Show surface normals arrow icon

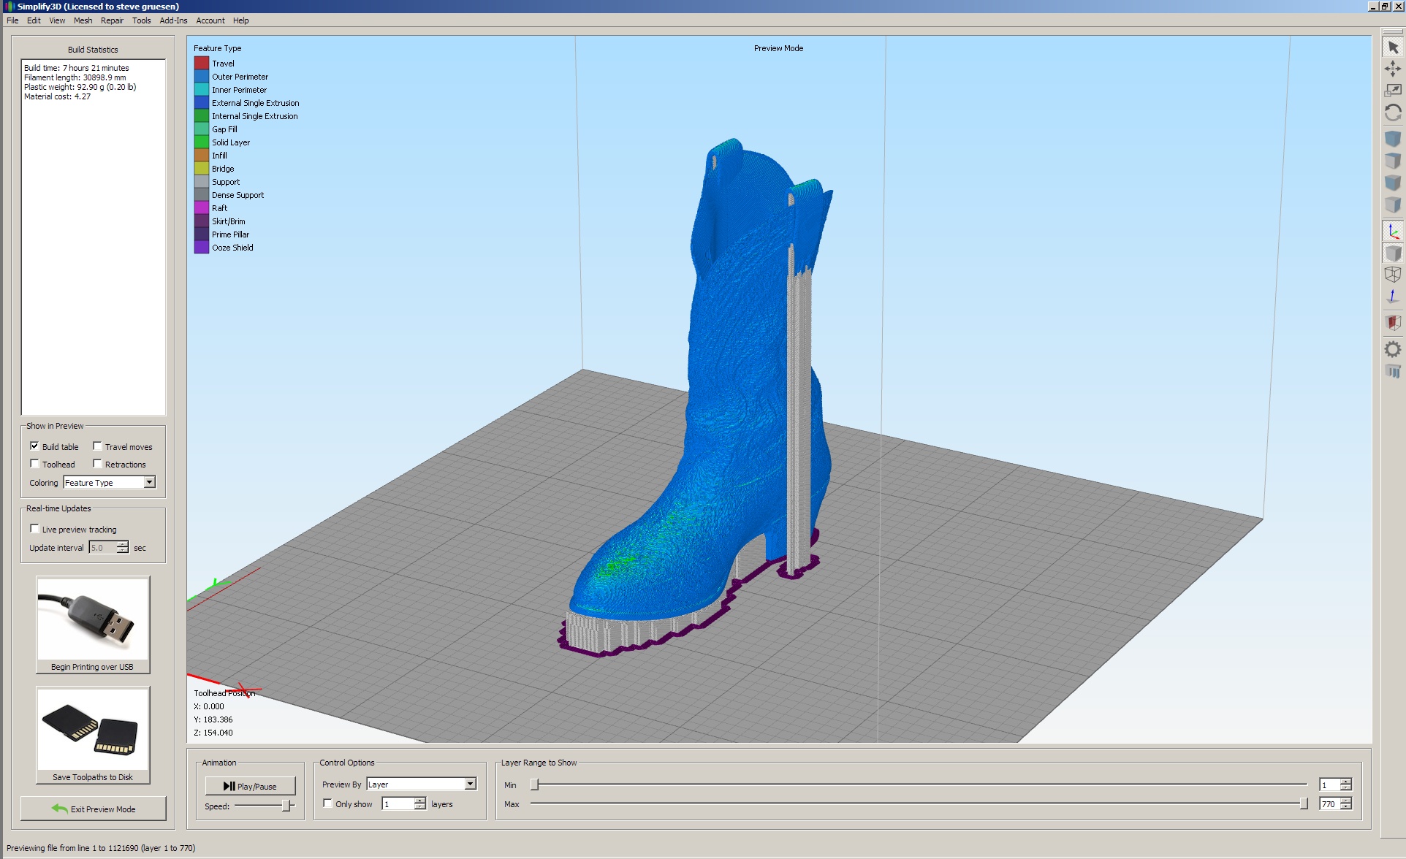(x=1393, y=297)
